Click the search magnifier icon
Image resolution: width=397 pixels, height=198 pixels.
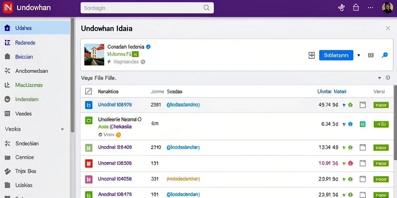pyautogui.click(x=206, y=8)
